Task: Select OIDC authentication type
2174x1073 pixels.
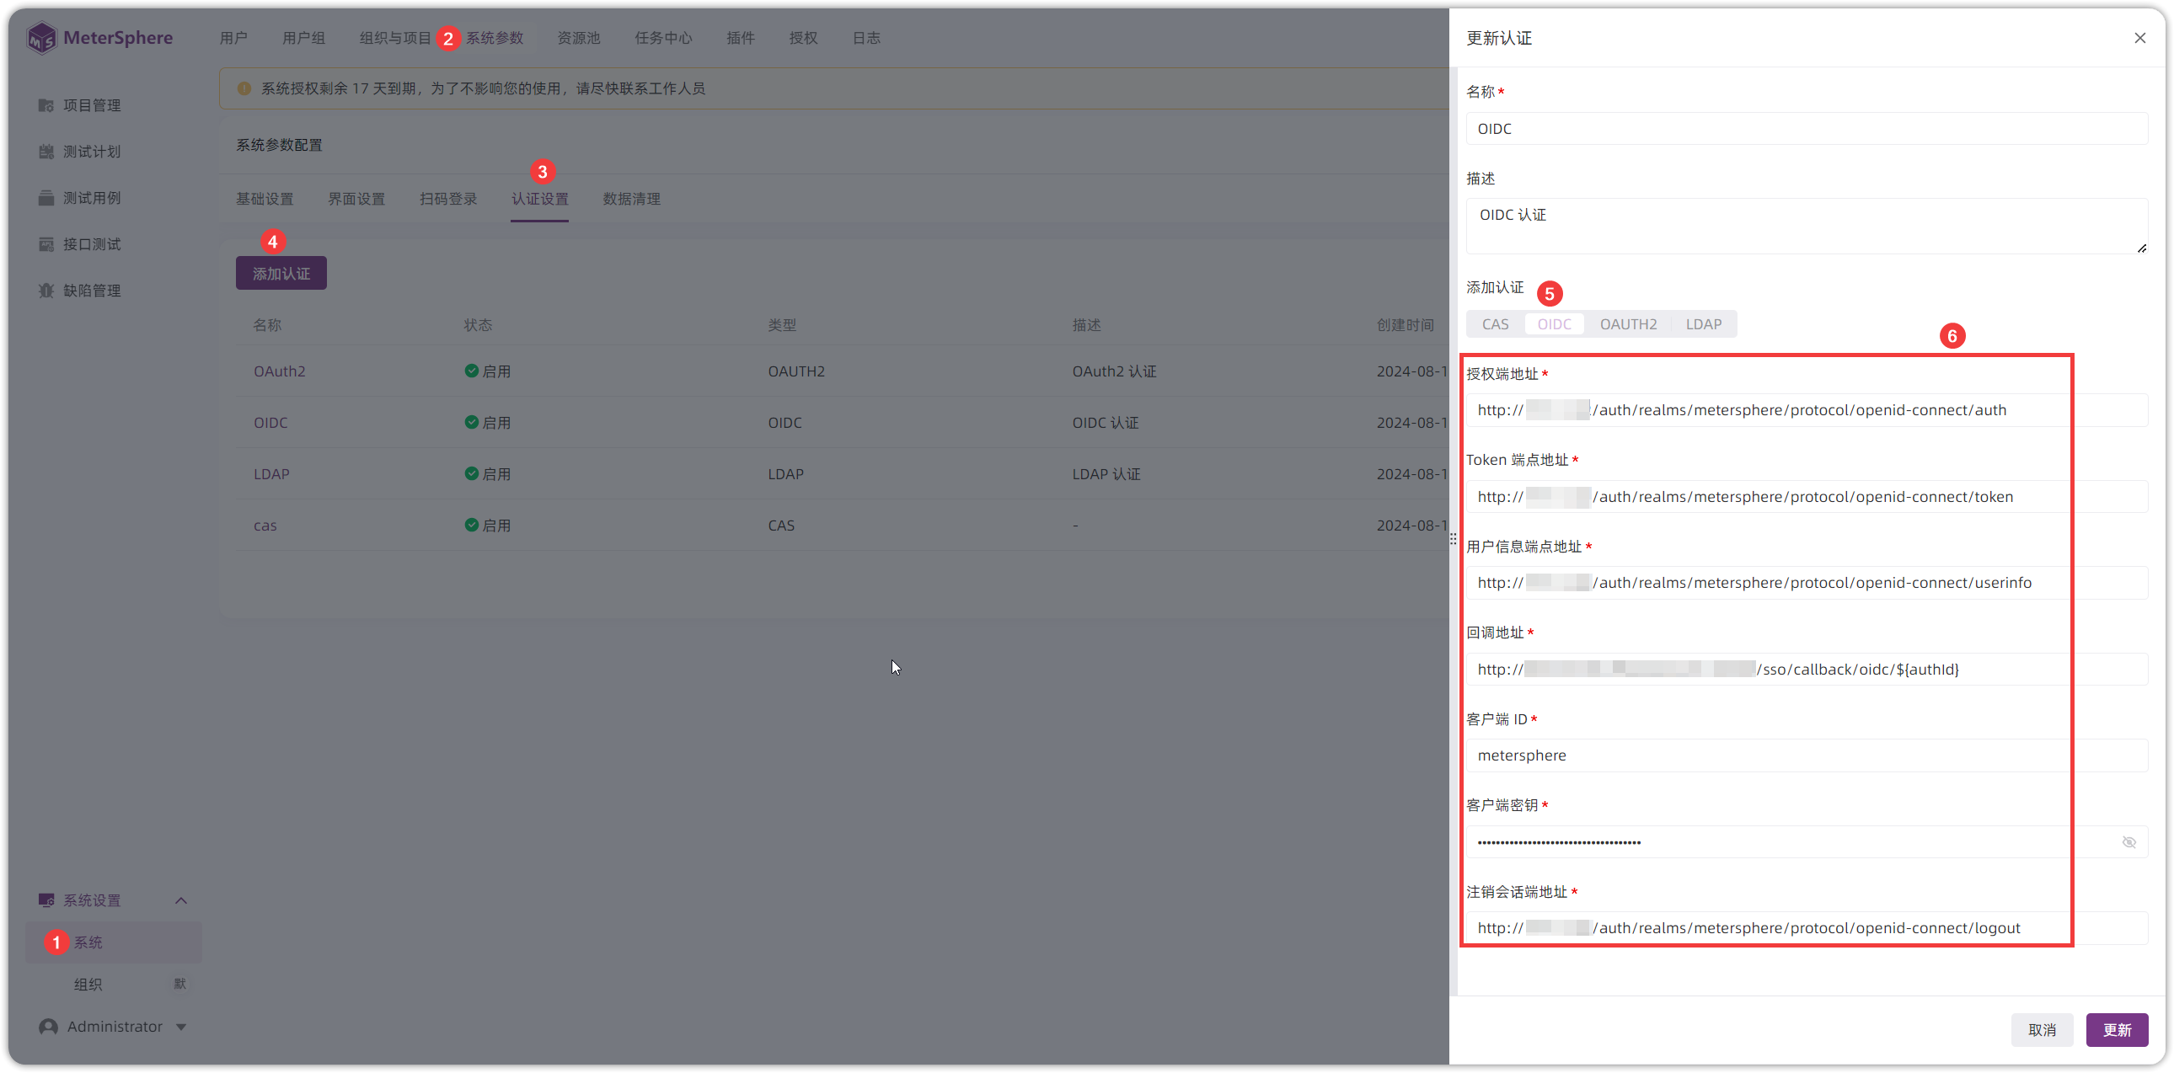Action: (x=1554, y=324)
